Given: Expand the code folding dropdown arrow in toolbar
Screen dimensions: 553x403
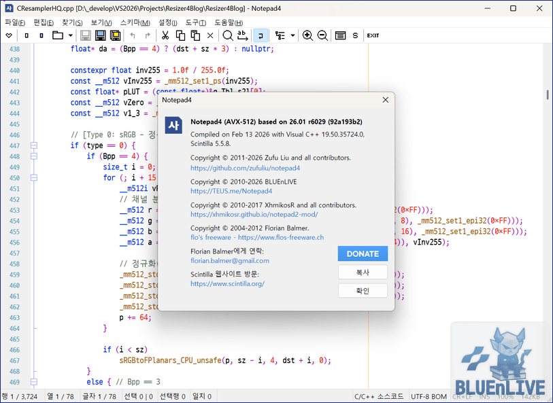Looking at the screenshot, I should (292, 35).
